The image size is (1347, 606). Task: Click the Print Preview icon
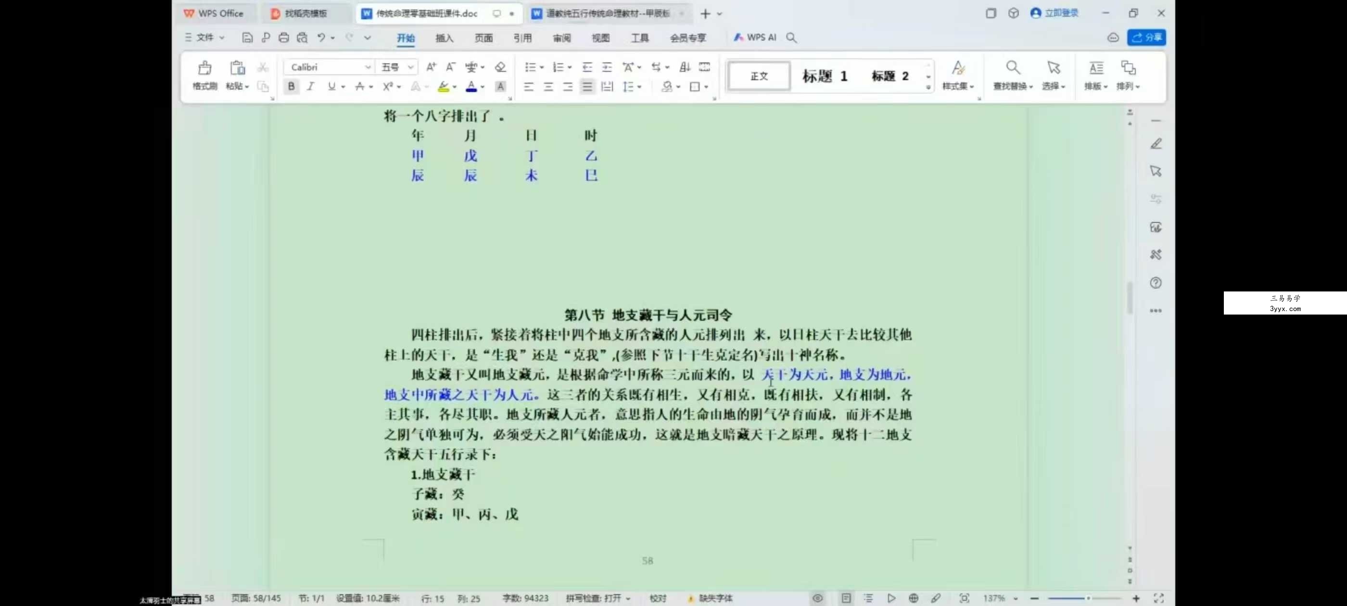coord(302,38)
